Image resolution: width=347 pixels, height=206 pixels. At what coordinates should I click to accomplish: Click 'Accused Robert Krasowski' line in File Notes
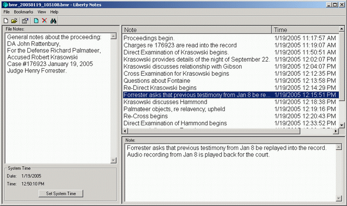[42, 57]
